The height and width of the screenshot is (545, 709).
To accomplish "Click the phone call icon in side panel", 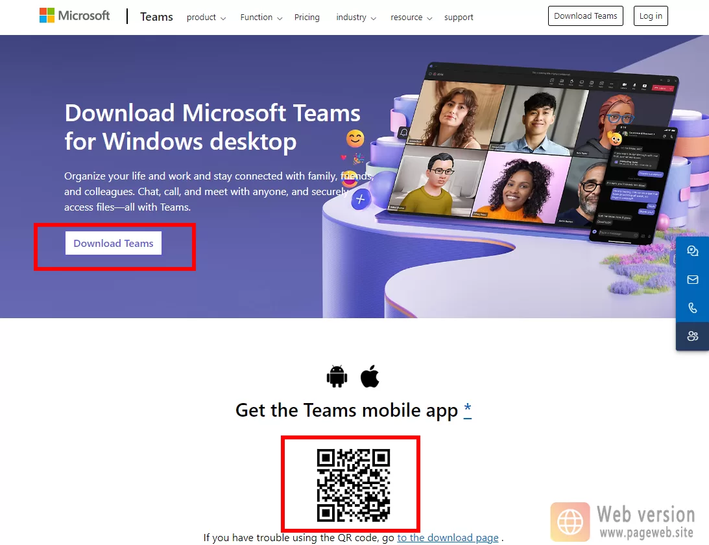I will click(692, 308).
